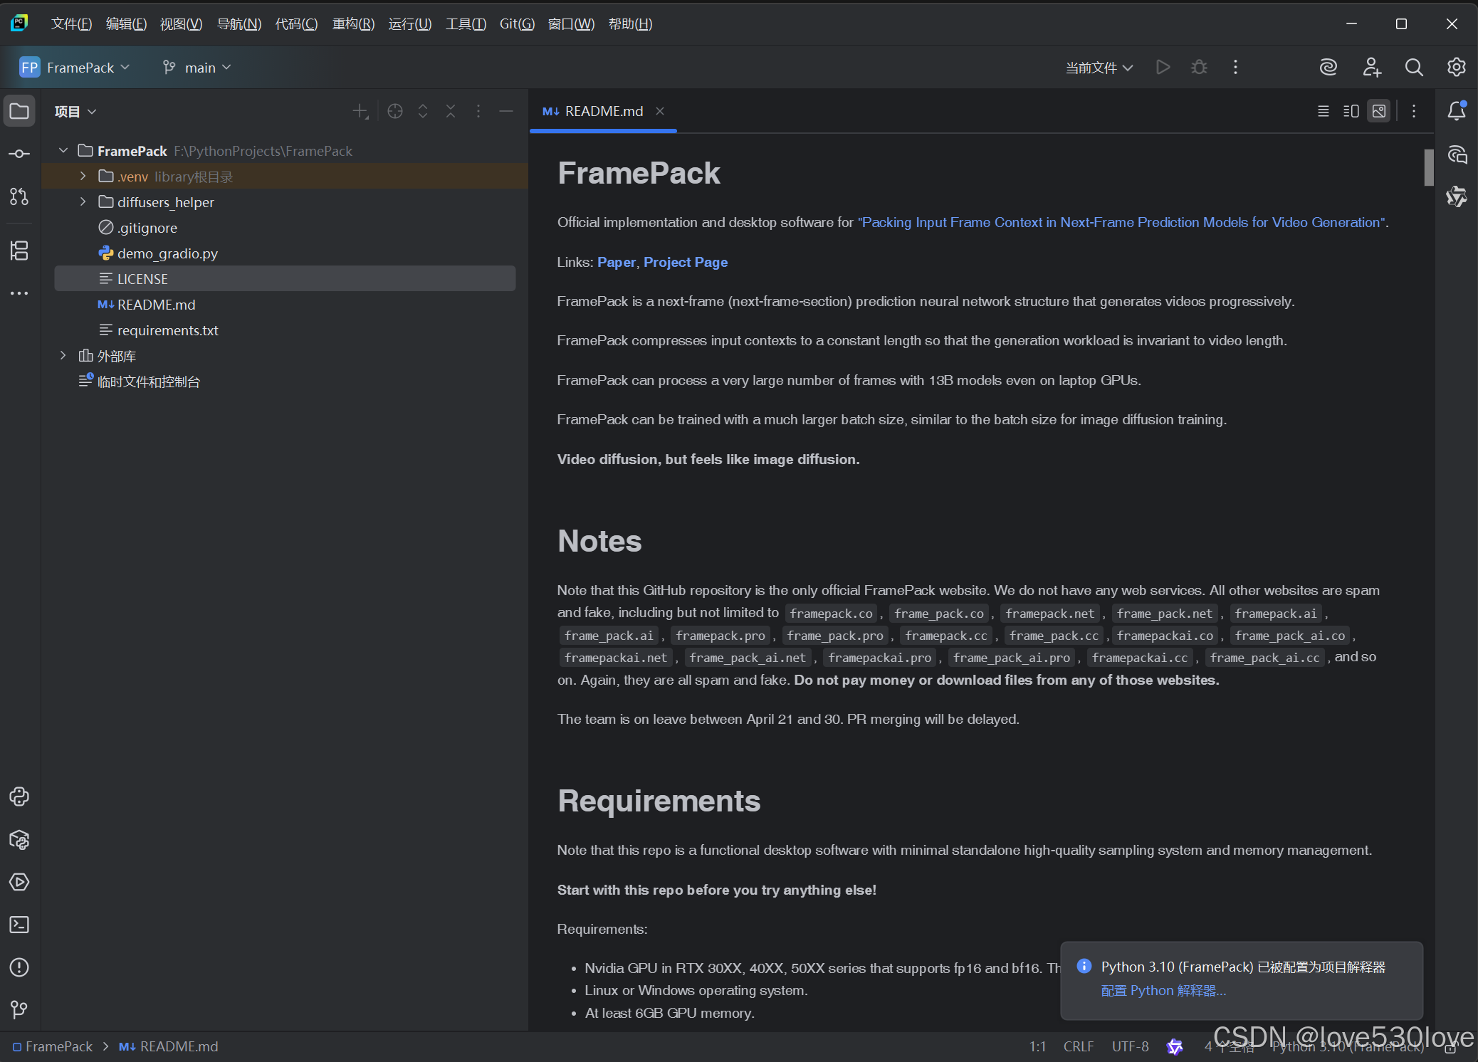
Task: Click the Debug bug icon in toolbar
Action: coord(1199,67)
